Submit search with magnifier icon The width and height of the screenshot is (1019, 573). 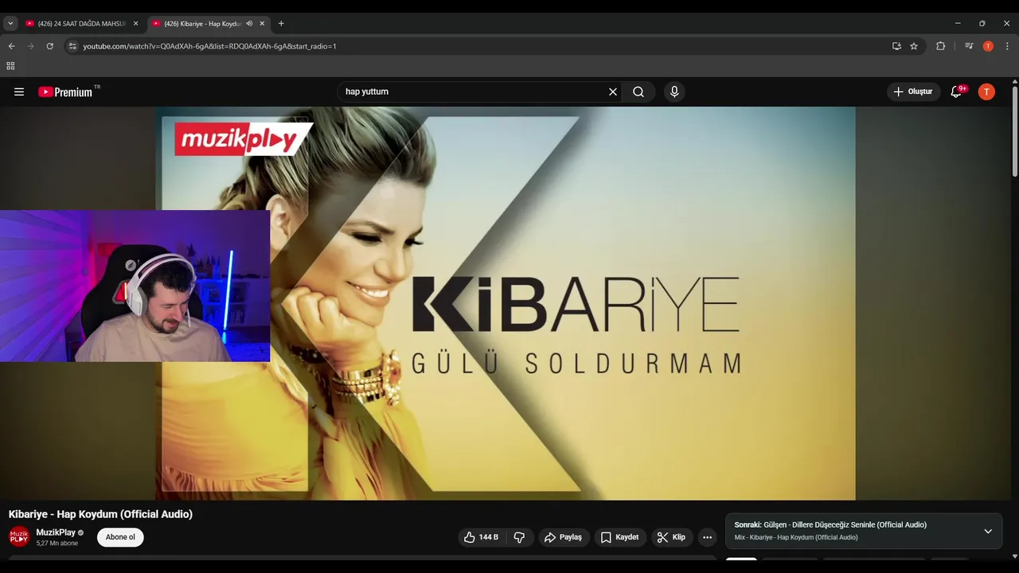[x=638, y=92]
